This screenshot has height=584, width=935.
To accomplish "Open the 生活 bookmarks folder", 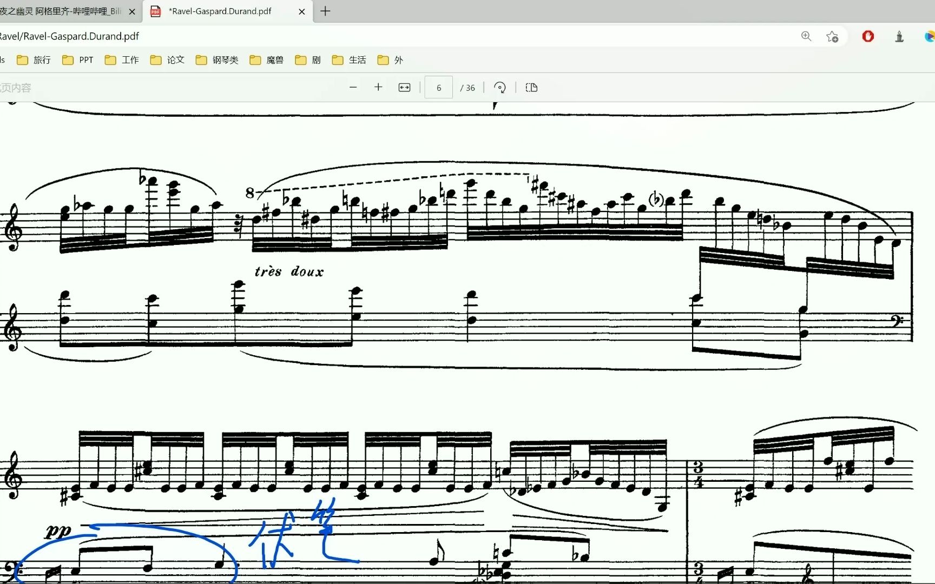I will click(349, 60).
